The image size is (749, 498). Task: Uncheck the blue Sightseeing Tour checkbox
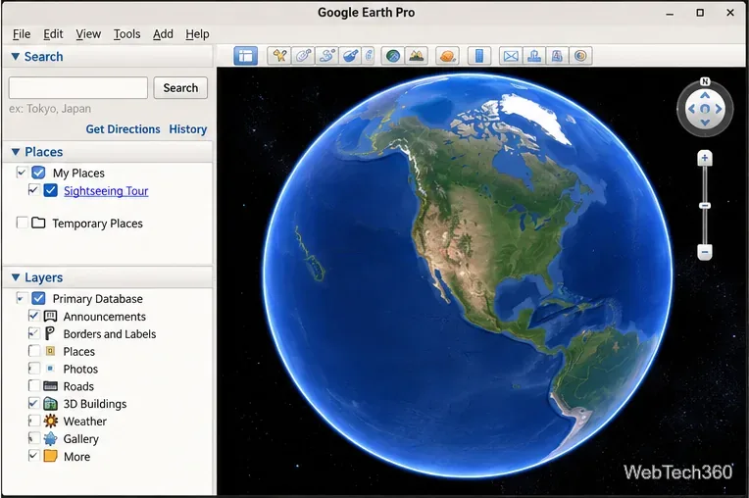coord(51,190)
